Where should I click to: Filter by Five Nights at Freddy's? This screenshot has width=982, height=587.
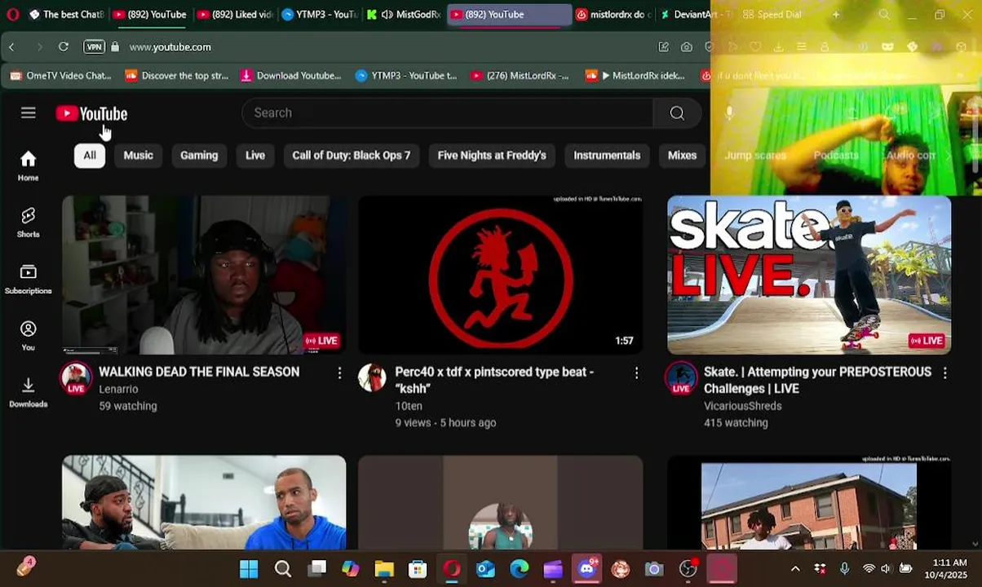[492, 155]
